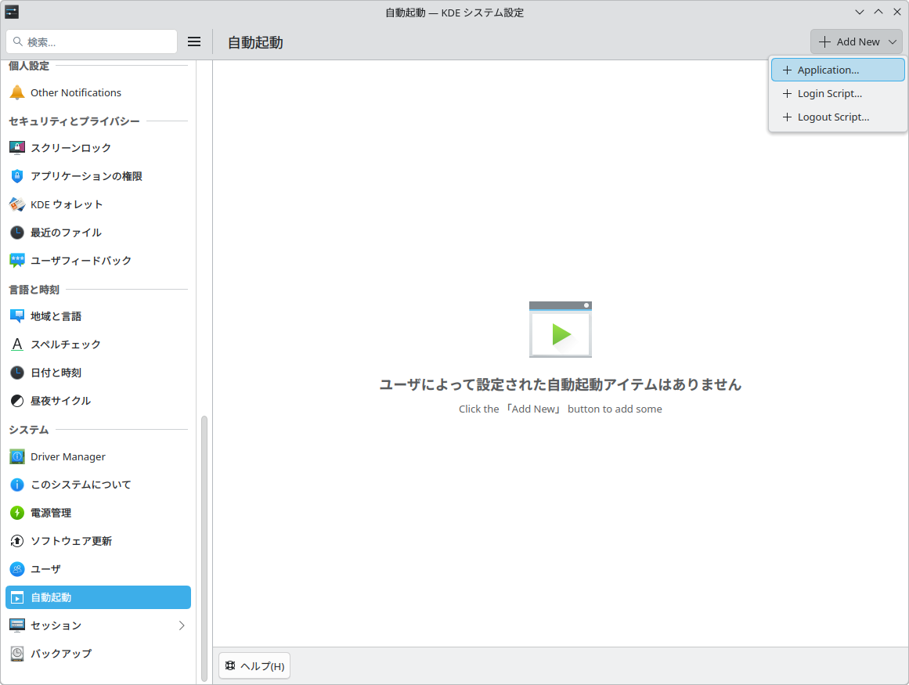This screenshot has height=685, width=909.
Task: Click the ユーザによって設定された自動起動アイテムはありません message
Action: (561, 385)
